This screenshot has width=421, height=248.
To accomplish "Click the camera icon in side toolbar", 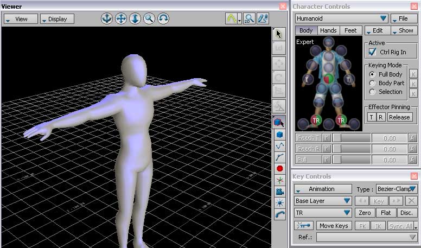I will (x=279, y=192).
